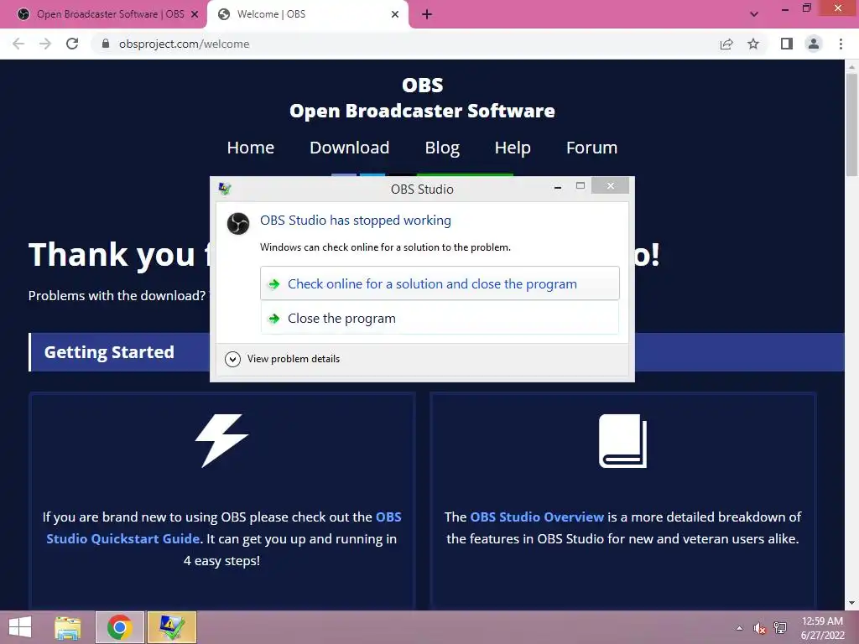Reload the current page
Screen dimensions: 859x644
click(72, 44)
